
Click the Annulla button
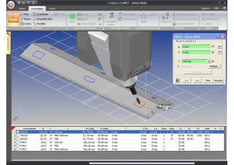[218, 81]
